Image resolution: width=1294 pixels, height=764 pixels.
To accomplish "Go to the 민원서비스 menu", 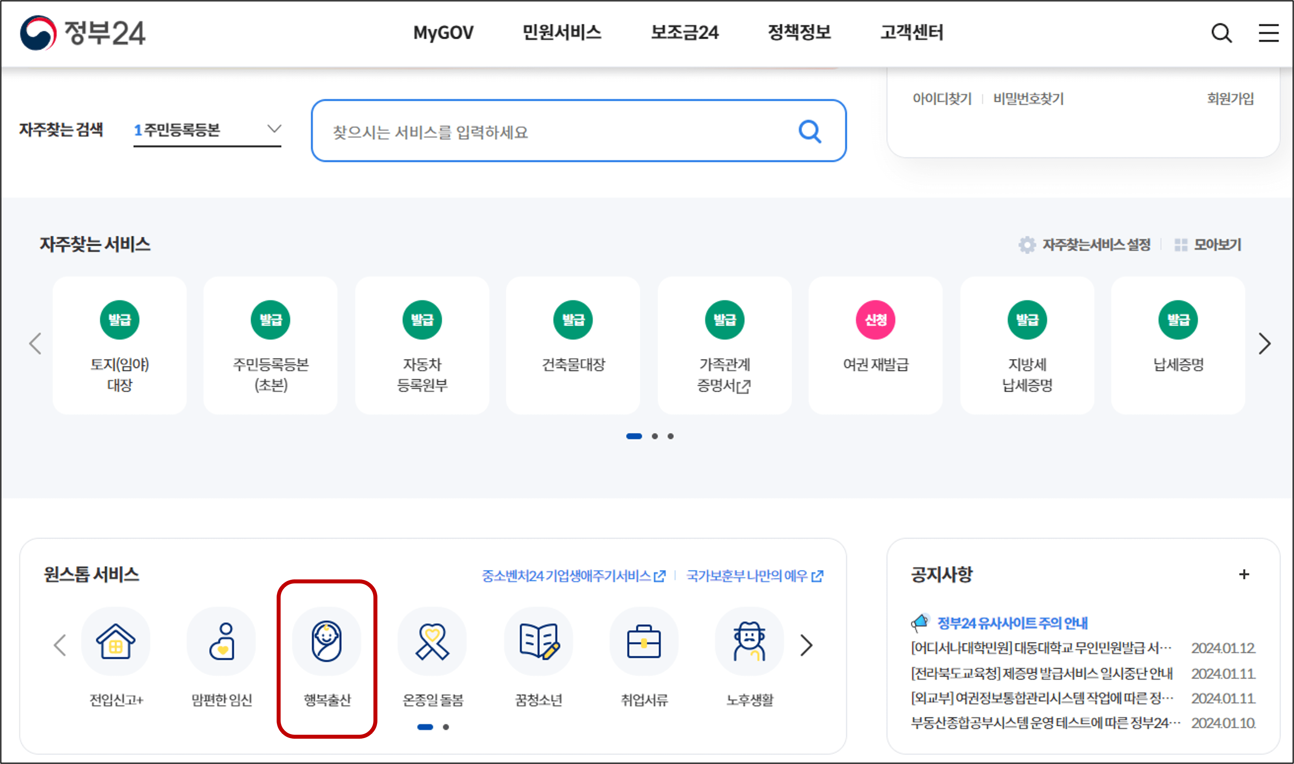I will (x=562, y=33).
